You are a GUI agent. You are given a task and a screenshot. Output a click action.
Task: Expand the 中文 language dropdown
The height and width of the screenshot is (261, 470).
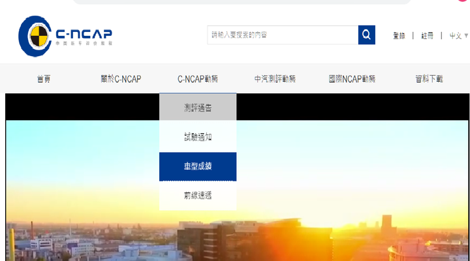pyautogui.click(x=459, y=36)
